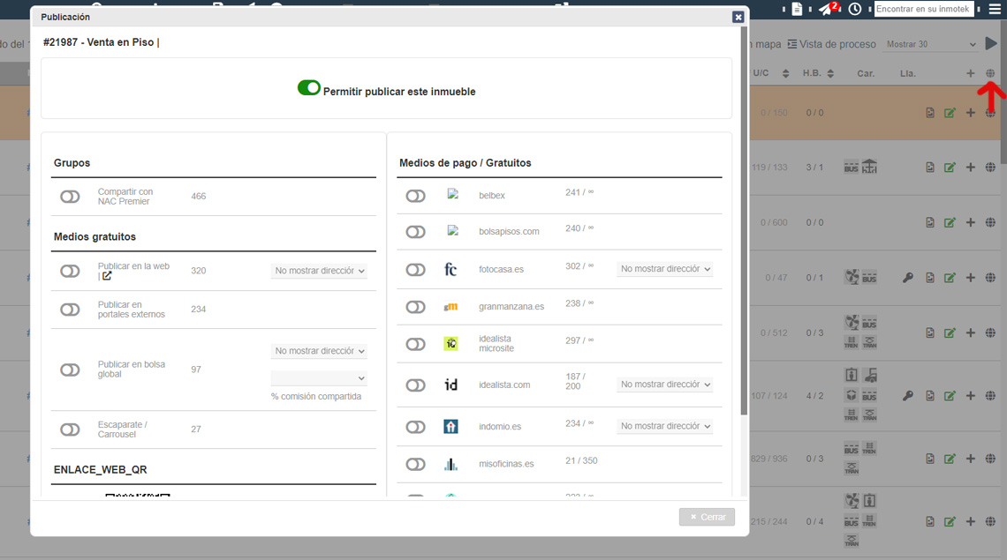Click the globe icon in the table header

coord(990,73)
